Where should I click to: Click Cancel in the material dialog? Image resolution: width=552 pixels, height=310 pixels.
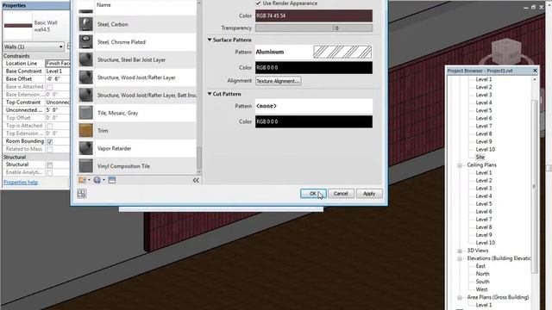pos(341,194)
